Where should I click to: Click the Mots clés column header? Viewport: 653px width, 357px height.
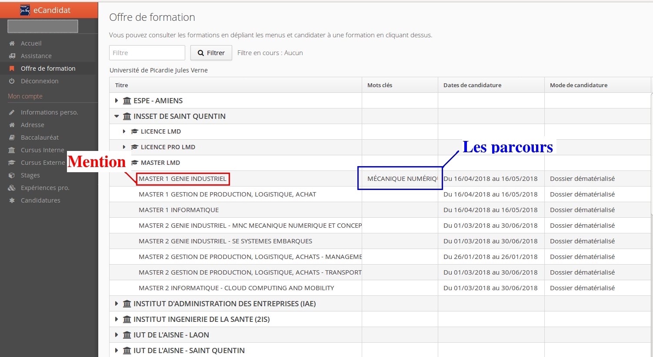400,85
